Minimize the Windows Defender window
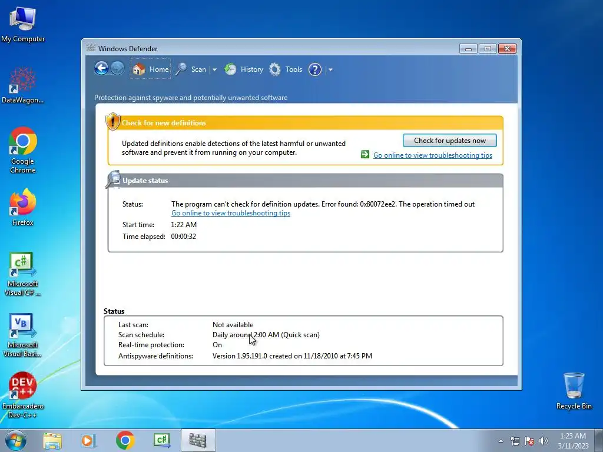This screenshot has height=452, width=603. (x=468, y=49)
